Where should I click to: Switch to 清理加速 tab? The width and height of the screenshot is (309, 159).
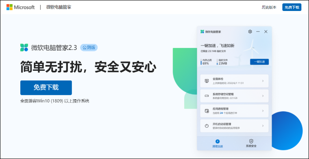pos(218,144)
